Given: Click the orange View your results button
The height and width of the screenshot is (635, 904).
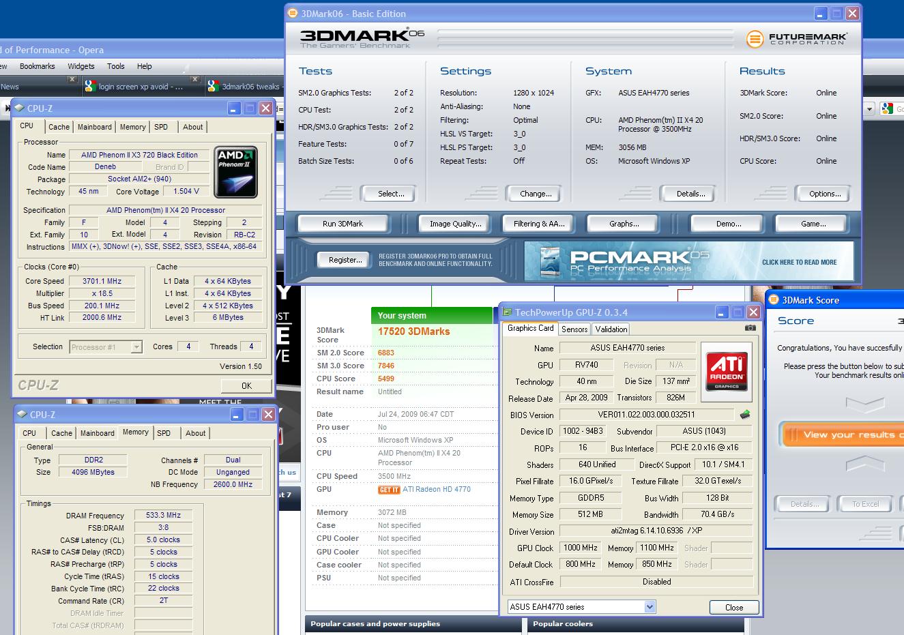Looking at the screenshot, I should [842, 434].
